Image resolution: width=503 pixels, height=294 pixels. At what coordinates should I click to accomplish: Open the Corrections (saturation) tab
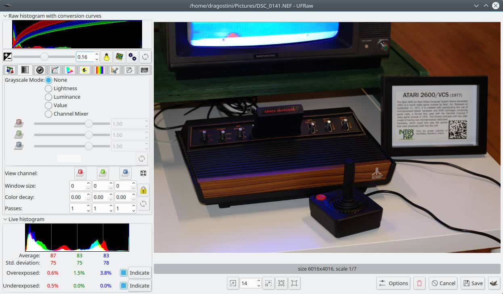pos(85,70)
